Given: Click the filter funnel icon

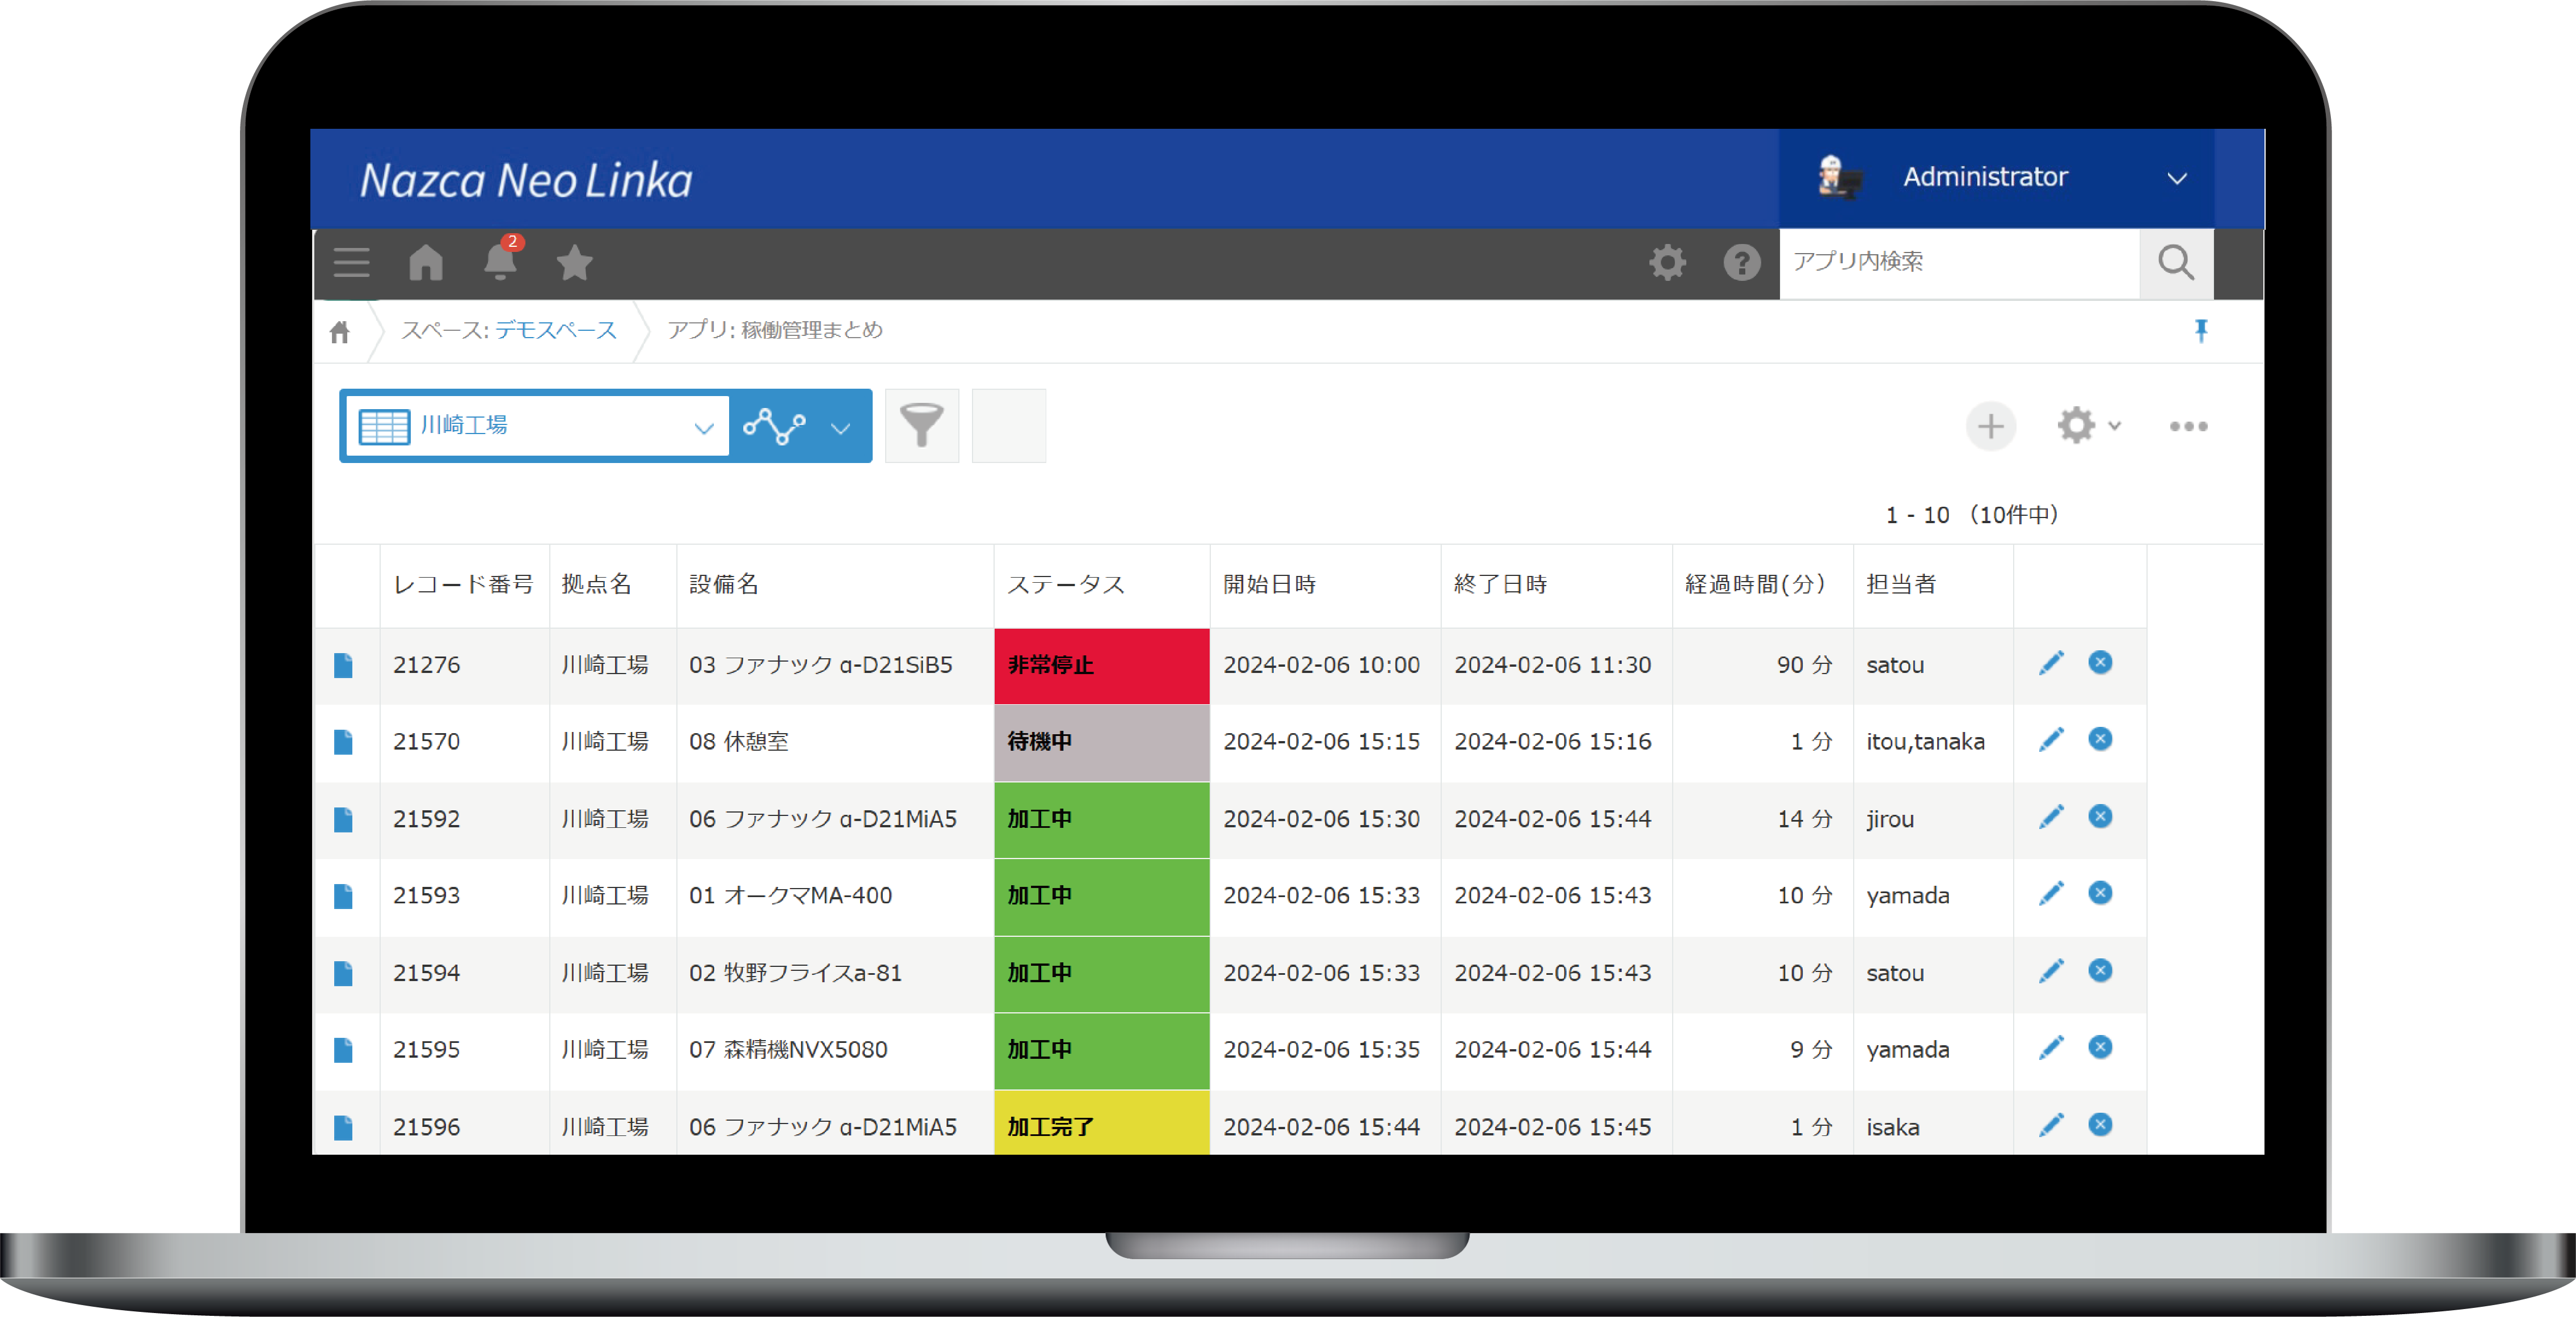Looking at the screenshot, I should (x=921, y=426).
